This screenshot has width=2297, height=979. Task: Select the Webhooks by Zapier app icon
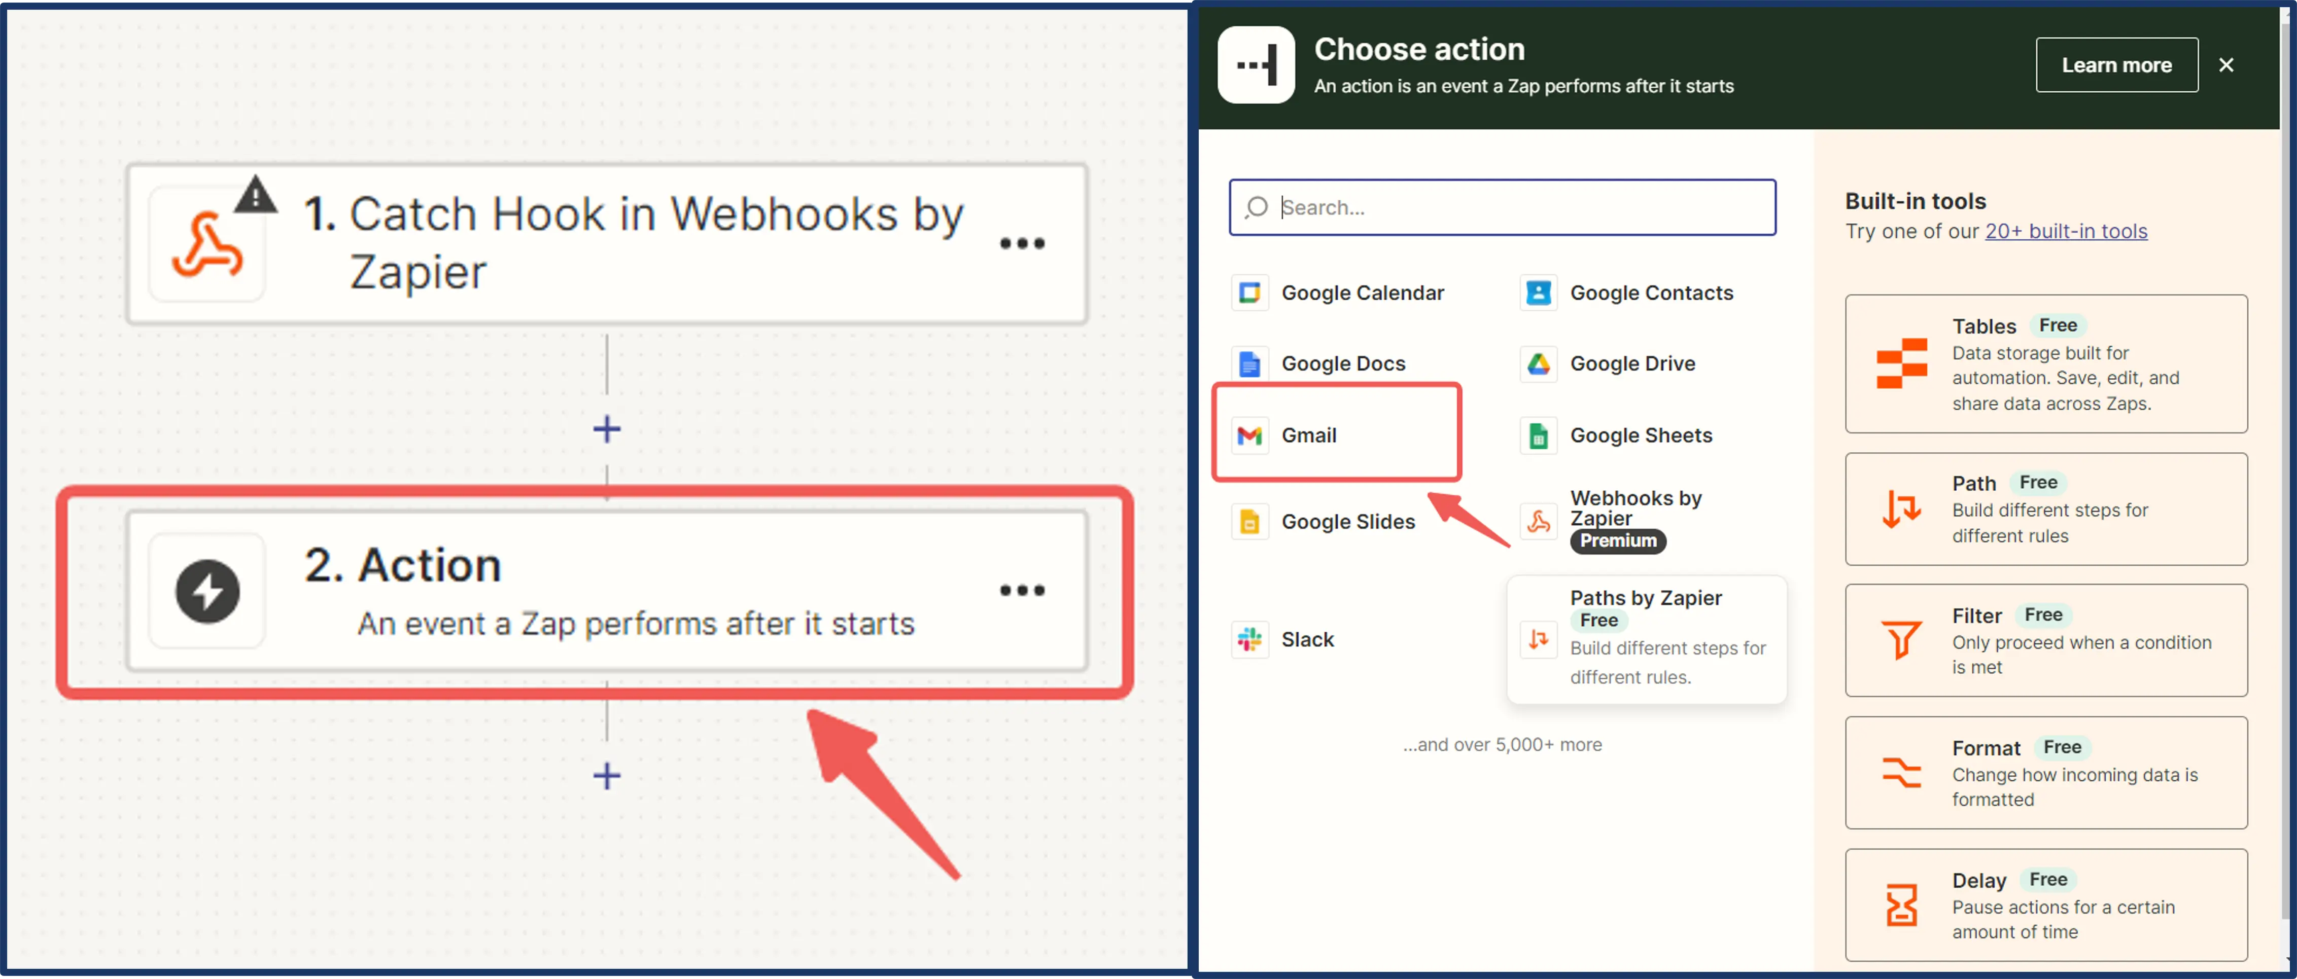click(x=1539, y=522)
